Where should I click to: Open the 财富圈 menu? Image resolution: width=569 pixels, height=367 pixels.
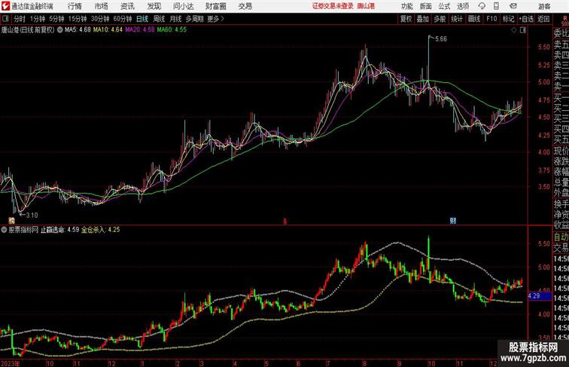[x=215, y=6]
